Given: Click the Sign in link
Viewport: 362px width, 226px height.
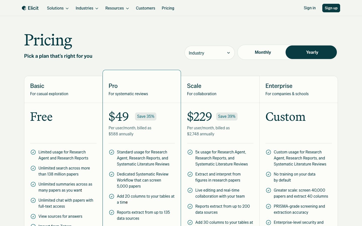Looking at the screenshot, I should pos(309,8).
